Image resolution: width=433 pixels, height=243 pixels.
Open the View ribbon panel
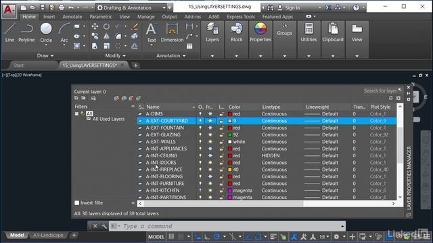pos(357,32)
